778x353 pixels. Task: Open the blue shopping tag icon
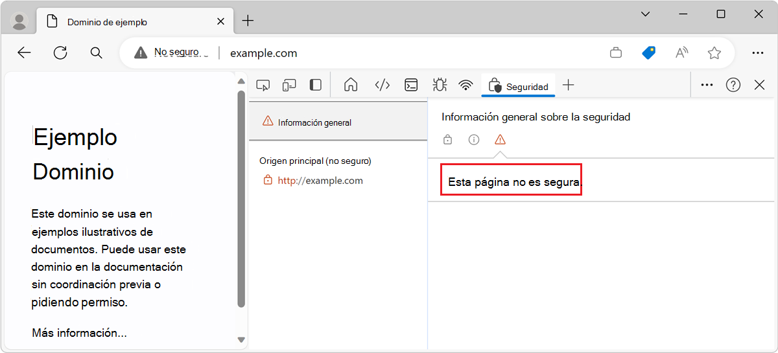pyautogui.click(x=648, y=53)
